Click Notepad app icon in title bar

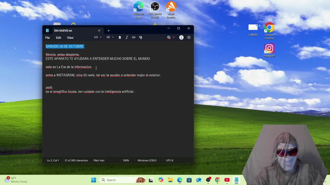click(x=47, y=30)
